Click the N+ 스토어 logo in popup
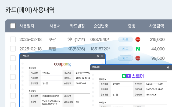Screen dimensions: 172x107 pos(133,76)
